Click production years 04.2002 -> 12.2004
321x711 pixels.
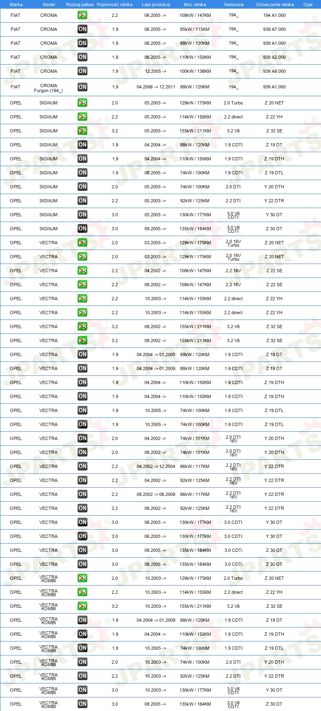156,466
